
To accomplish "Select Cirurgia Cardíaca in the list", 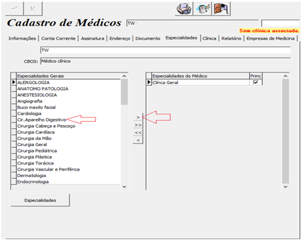I will pyautogui.click(x=68, y=132).
